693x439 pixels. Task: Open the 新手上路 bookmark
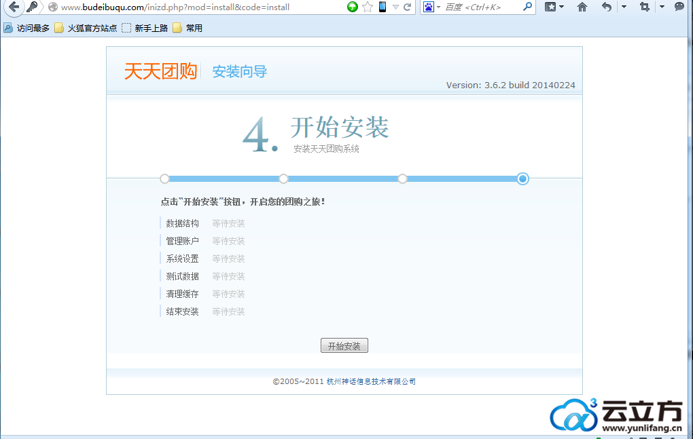pyautogui.click(x=145, y=28)
